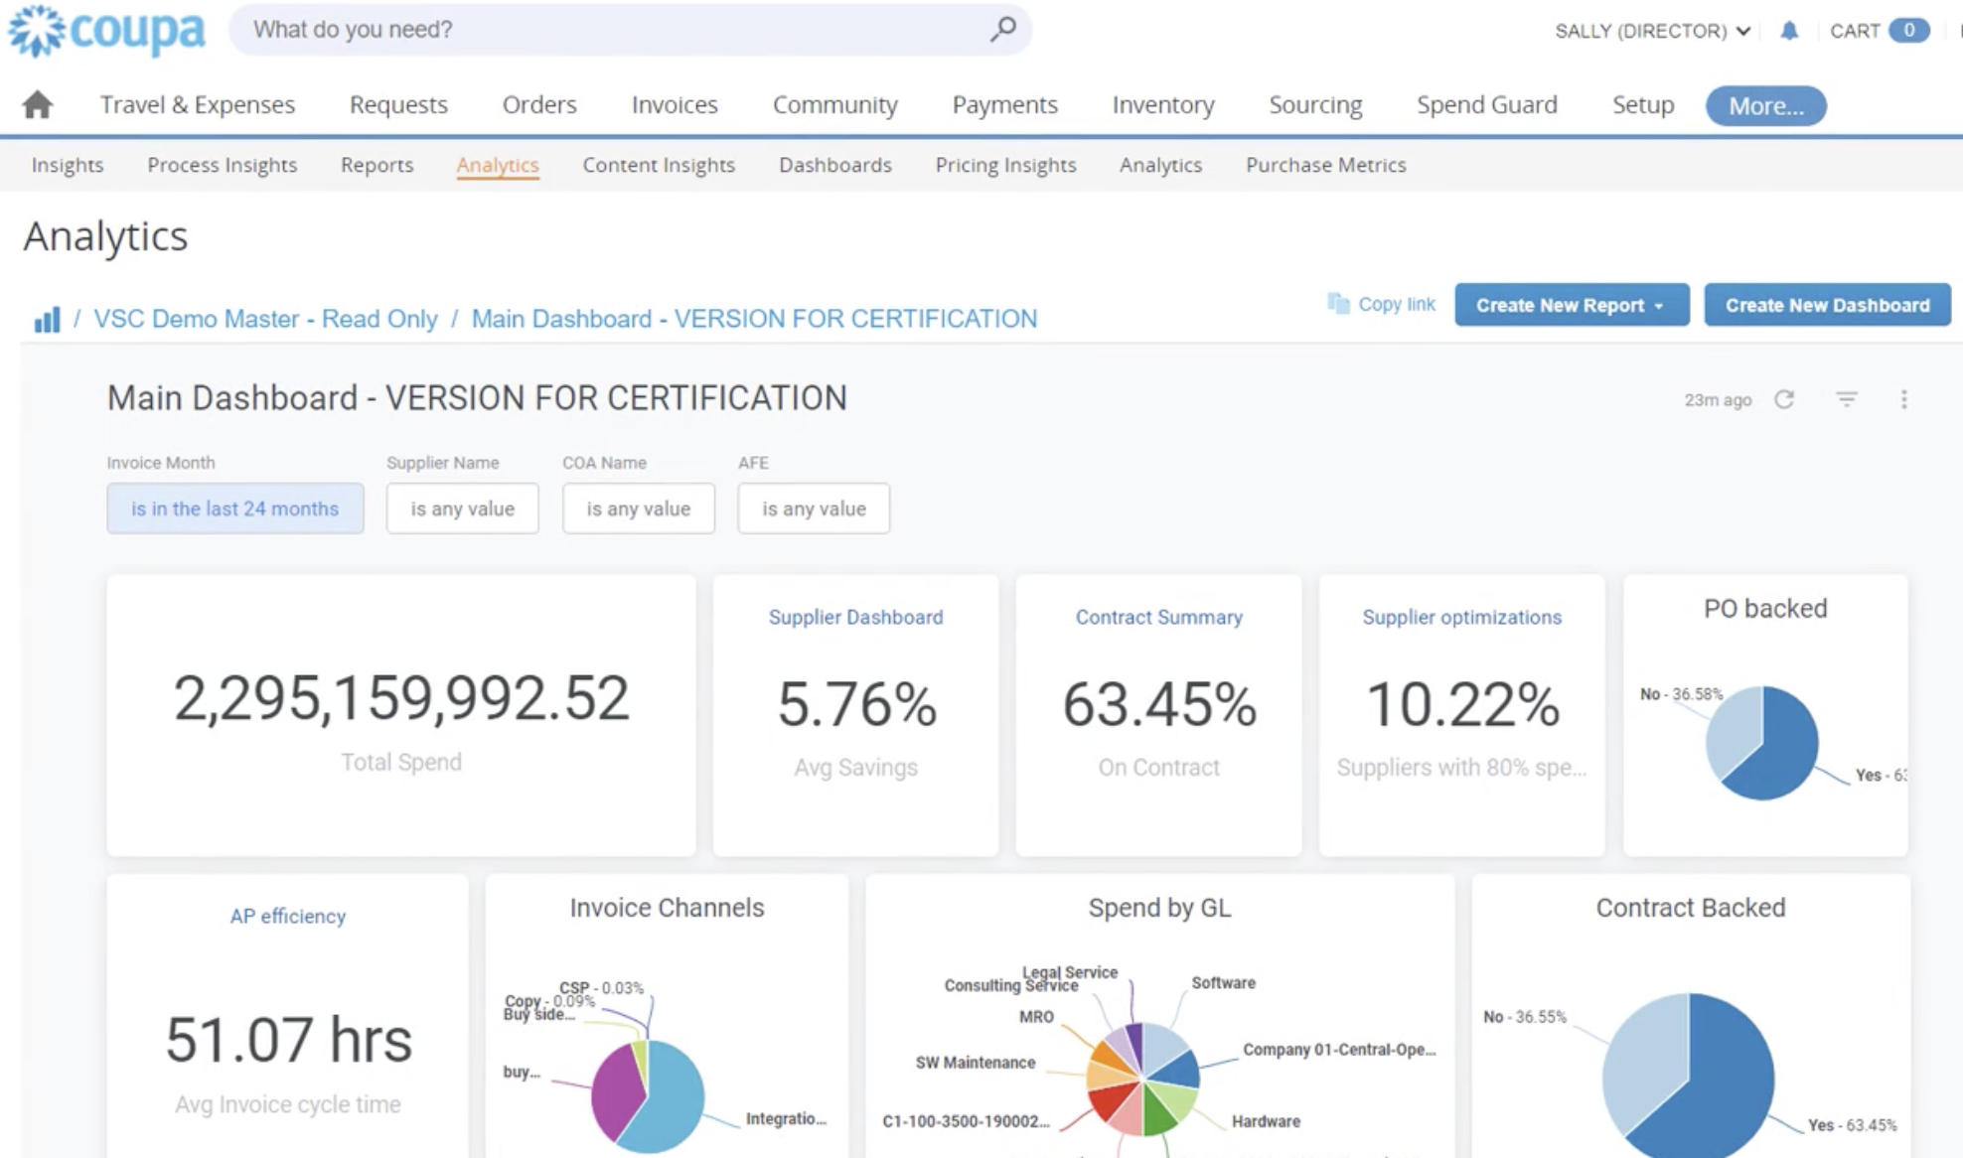This screenshot has width=1963, height=1158.
Task: Click the 5.76% Avg Savings value
Action: [x=856, y=704]
